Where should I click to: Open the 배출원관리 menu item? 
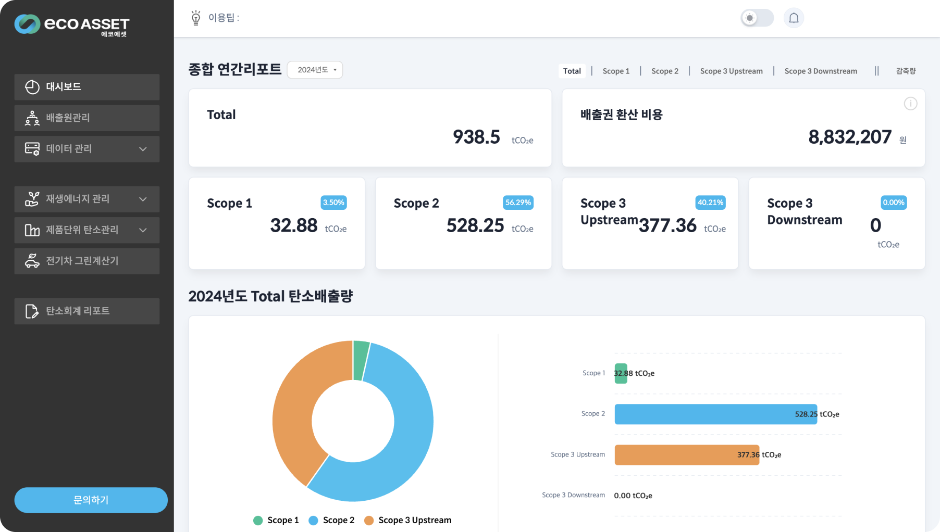point(87,118)
